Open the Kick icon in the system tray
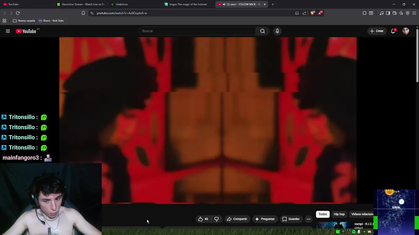The image size is (419, 235). click(338, 232)
